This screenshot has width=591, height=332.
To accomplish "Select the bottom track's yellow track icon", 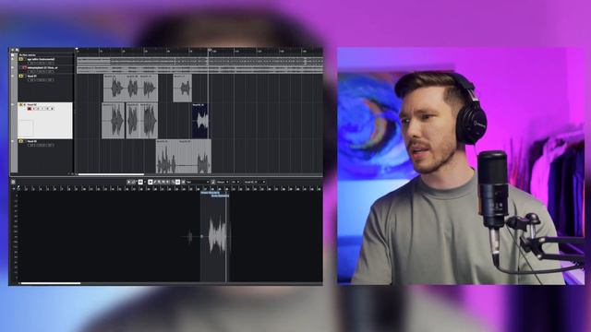I will 21,141.
